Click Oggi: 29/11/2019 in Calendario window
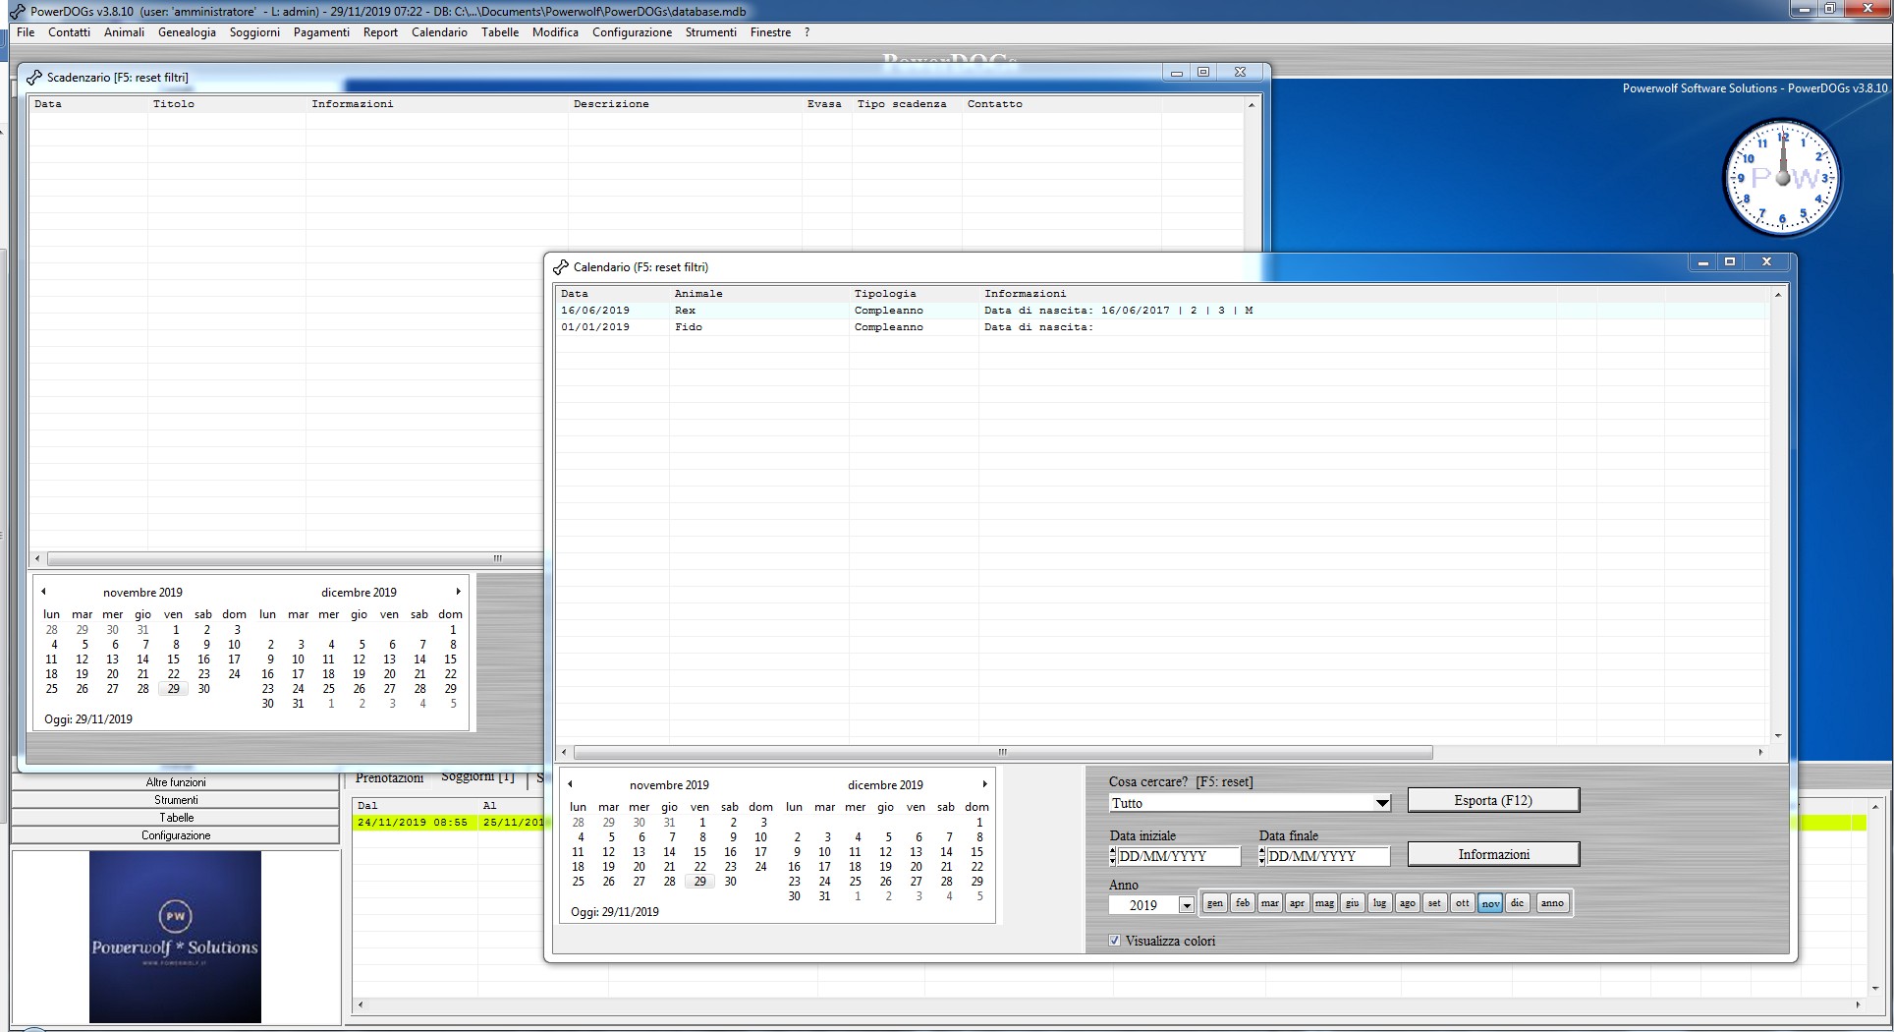This screenshot has height=1032, width=1894. 615,912
